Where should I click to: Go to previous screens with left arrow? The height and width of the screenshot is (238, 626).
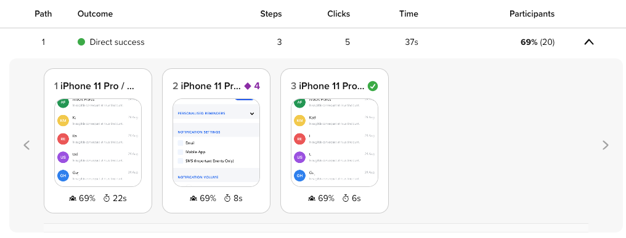coord(26,145)
